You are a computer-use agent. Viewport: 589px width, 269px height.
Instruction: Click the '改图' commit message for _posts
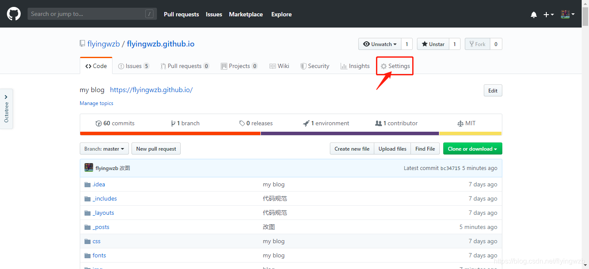pos(269,227)
